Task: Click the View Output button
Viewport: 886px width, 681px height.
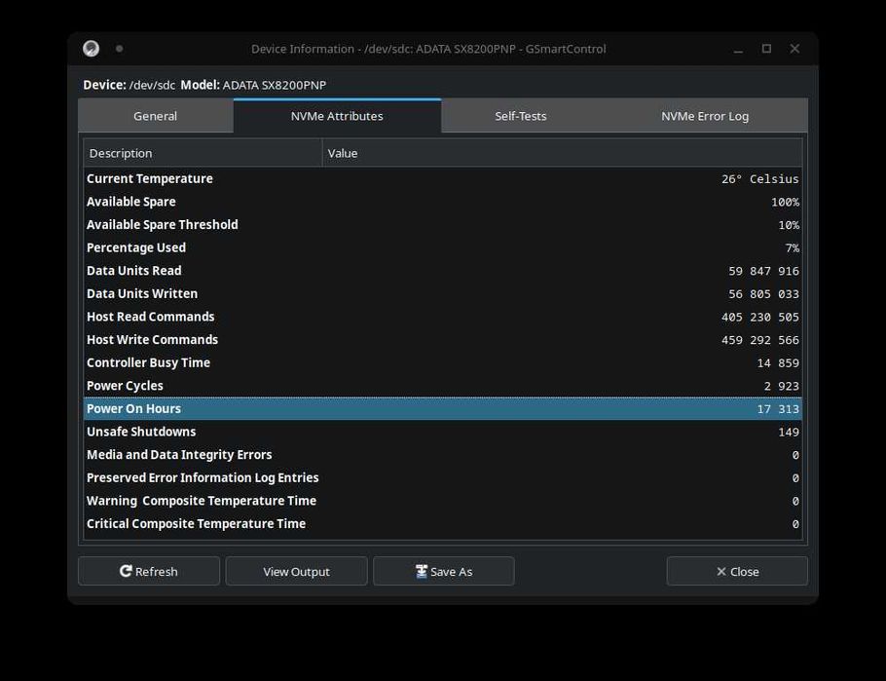Action: pyautogui.click(x=296, y=571)
